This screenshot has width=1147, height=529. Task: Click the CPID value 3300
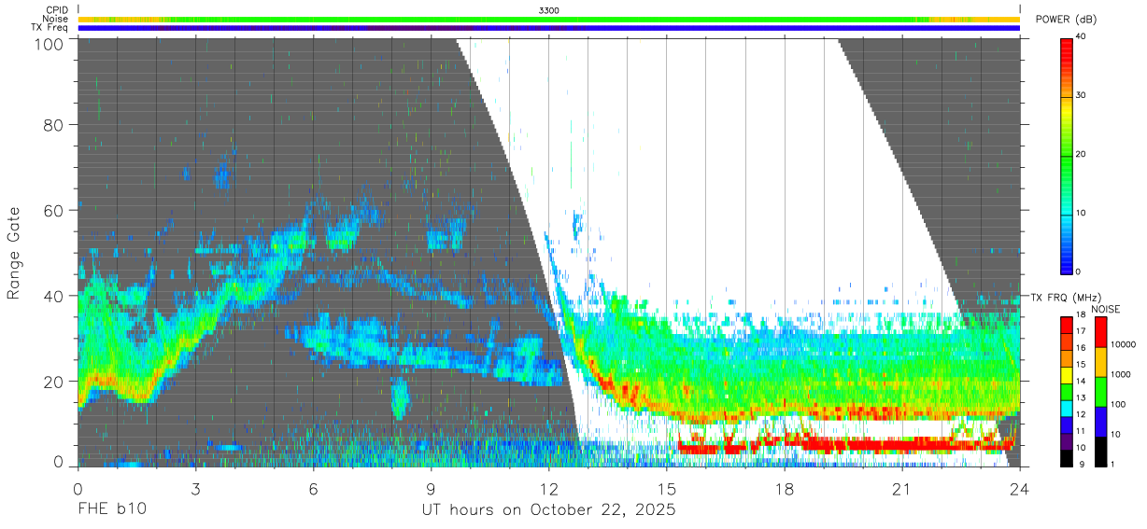point(549,10)
